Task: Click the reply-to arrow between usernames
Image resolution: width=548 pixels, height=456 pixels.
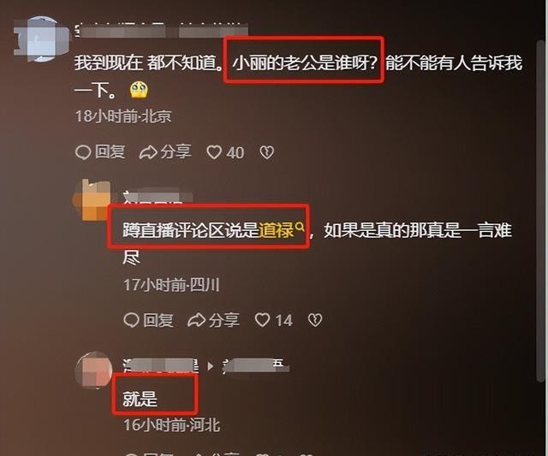Action: click(x=210, y=366)
